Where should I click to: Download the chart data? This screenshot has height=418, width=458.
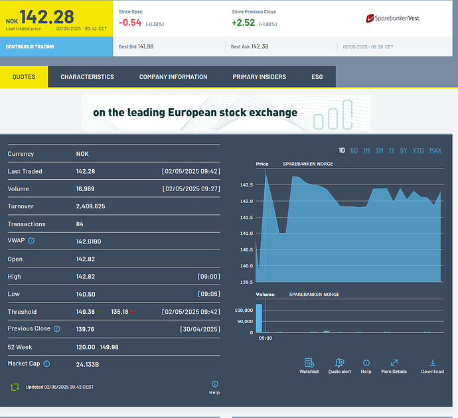(x=432, y=366)
